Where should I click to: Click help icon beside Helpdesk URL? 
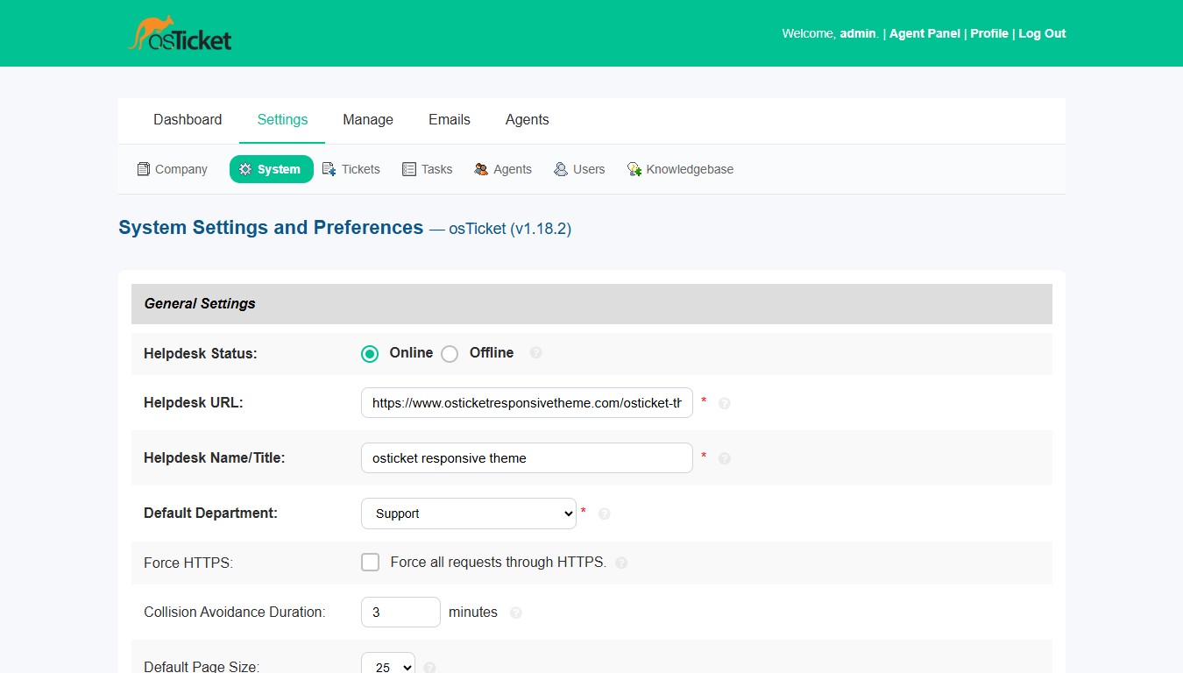[x=725, y=404]
